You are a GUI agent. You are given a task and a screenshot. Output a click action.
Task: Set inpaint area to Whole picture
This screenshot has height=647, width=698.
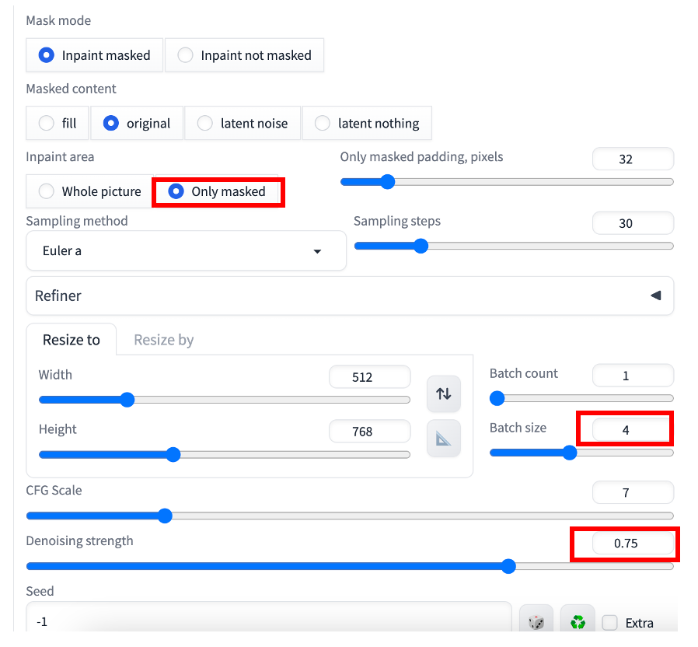pos(90,191)
